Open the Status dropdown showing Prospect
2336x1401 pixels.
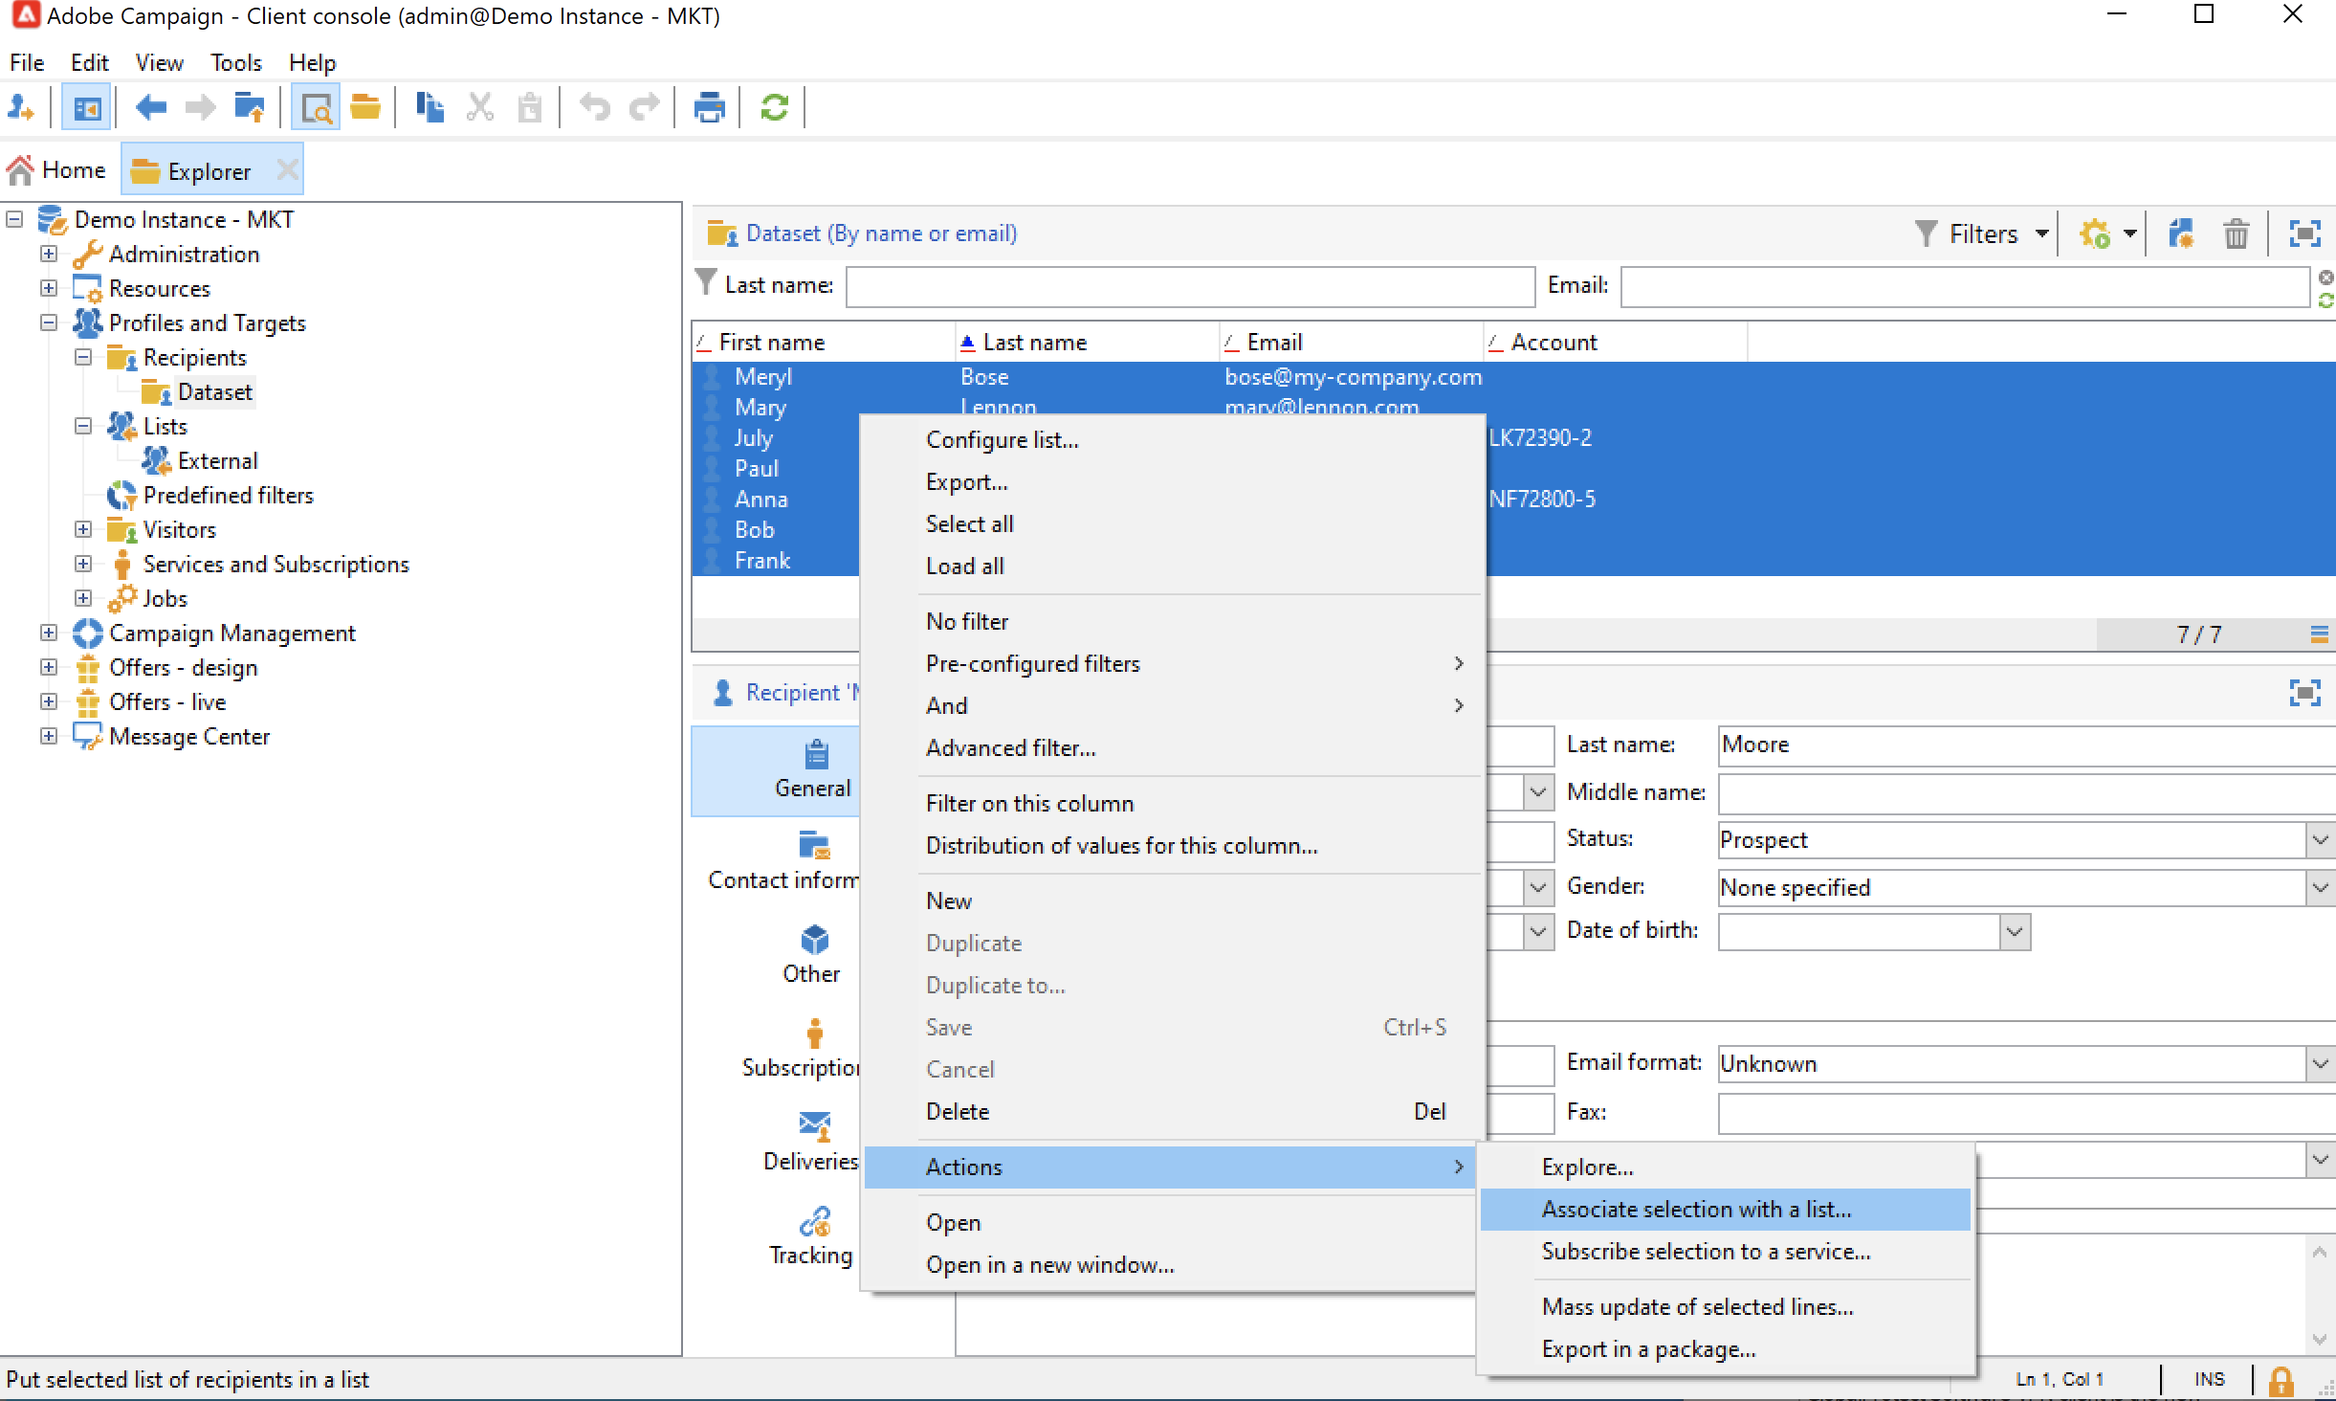2319,840
